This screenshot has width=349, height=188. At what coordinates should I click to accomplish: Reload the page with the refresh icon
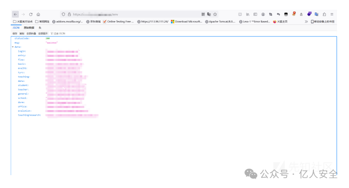click(x=31, y=14)
